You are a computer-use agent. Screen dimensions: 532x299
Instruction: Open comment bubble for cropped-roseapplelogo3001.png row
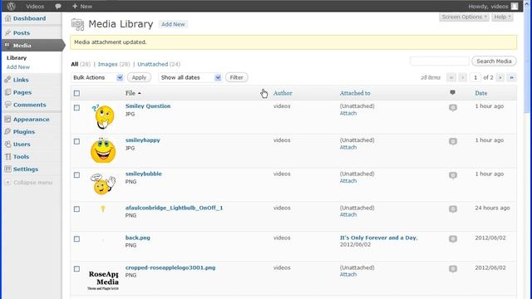pos(452,269)
